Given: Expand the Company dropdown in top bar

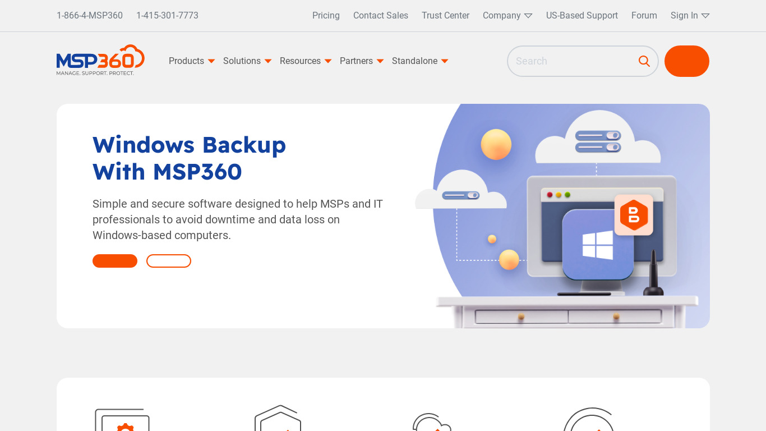Looking at the screenshot, I should [x=507, y=16].
